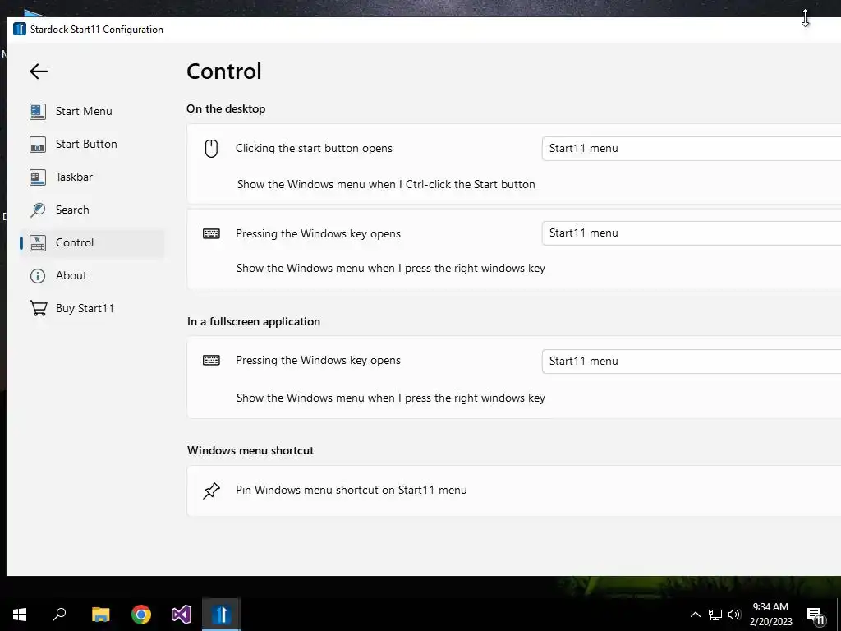The height and width of the screenshot is (631, 841).
Task: Click the keyboard icon in fullscreen application section
Action: (x=211, y=360)
